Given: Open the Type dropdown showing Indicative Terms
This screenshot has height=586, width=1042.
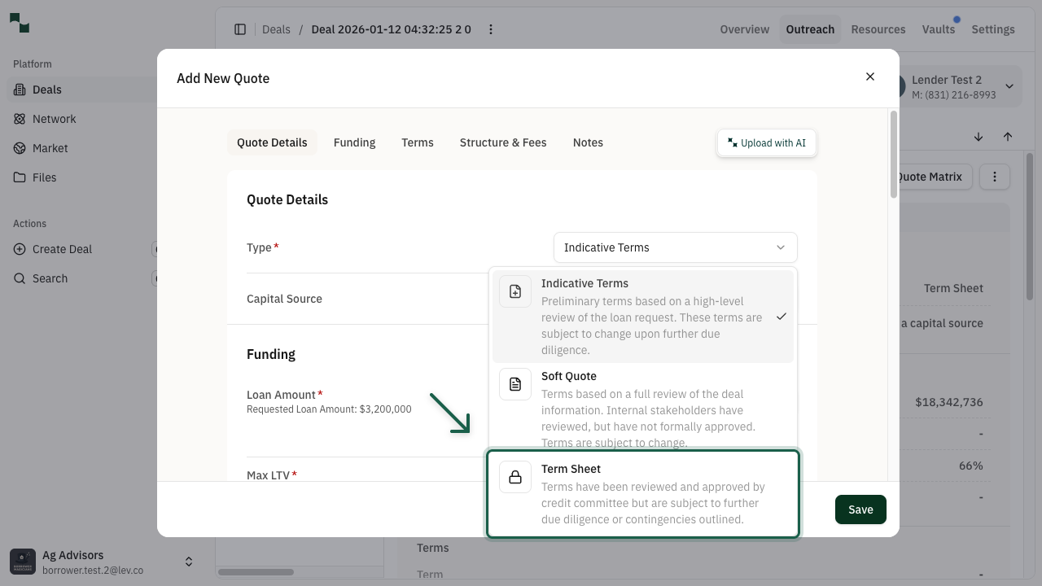Looking at the screenshot, I should click(675, 247).
